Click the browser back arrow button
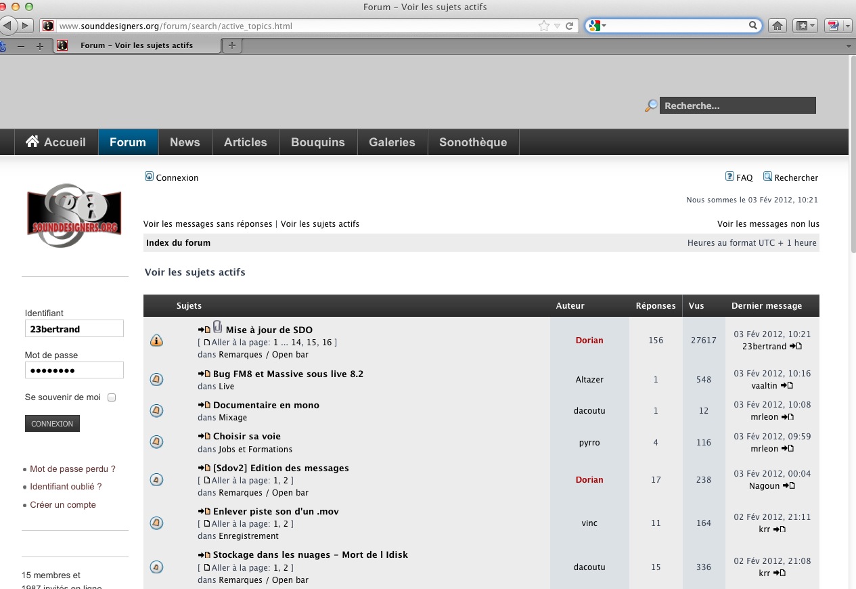This screenshot has width=856, height=589. (9, 26)
